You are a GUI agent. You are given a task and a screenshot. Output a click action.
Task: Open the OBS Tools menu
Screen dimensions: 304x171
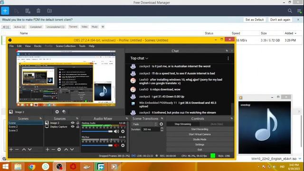tap(82, 46)
